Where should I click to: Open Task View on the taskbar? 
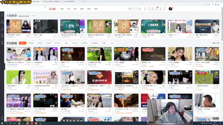click(x=15, y=123)
